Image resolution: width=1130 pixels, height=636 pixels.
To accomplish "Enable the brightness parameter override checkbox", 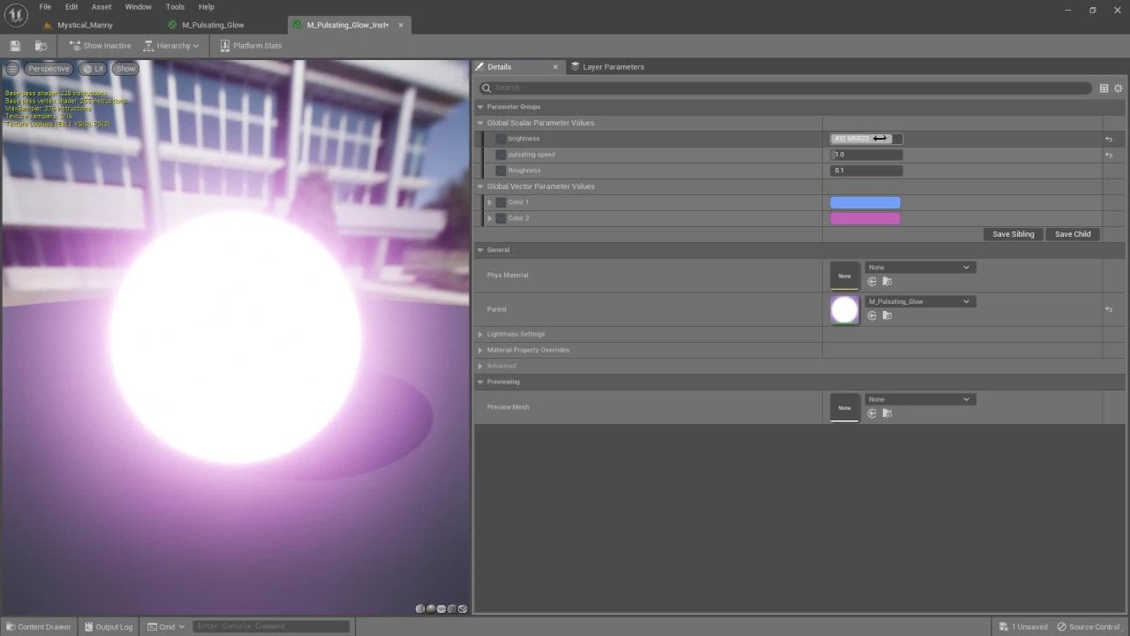I will pos(501,139).
